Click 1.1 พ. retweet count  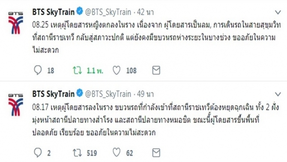95,71
